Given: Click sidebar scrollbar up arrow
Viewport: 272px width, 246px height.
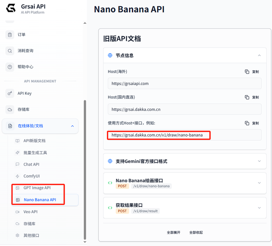Looking at the screenshot, I should pos(85,23).
